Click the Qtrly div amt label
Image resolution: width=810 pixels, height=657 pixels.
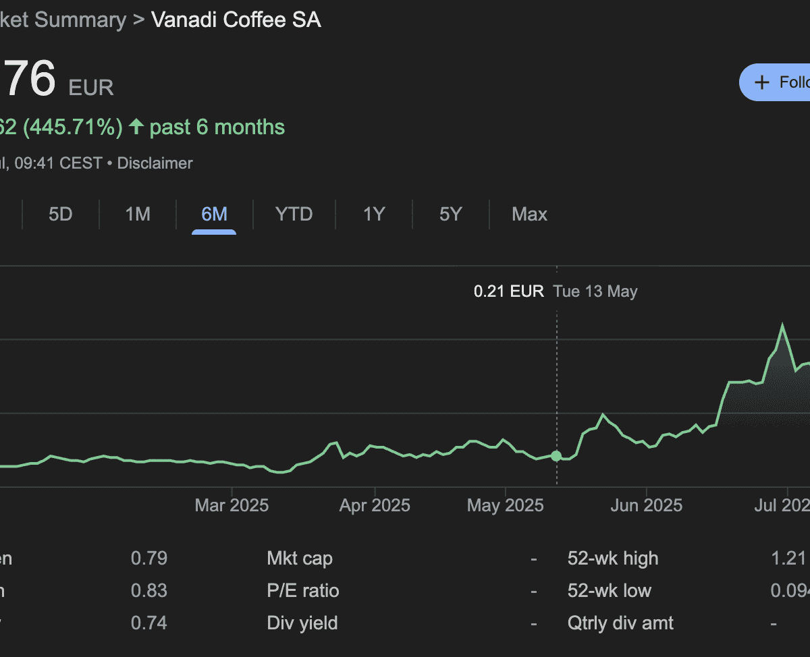click(621, 623)
